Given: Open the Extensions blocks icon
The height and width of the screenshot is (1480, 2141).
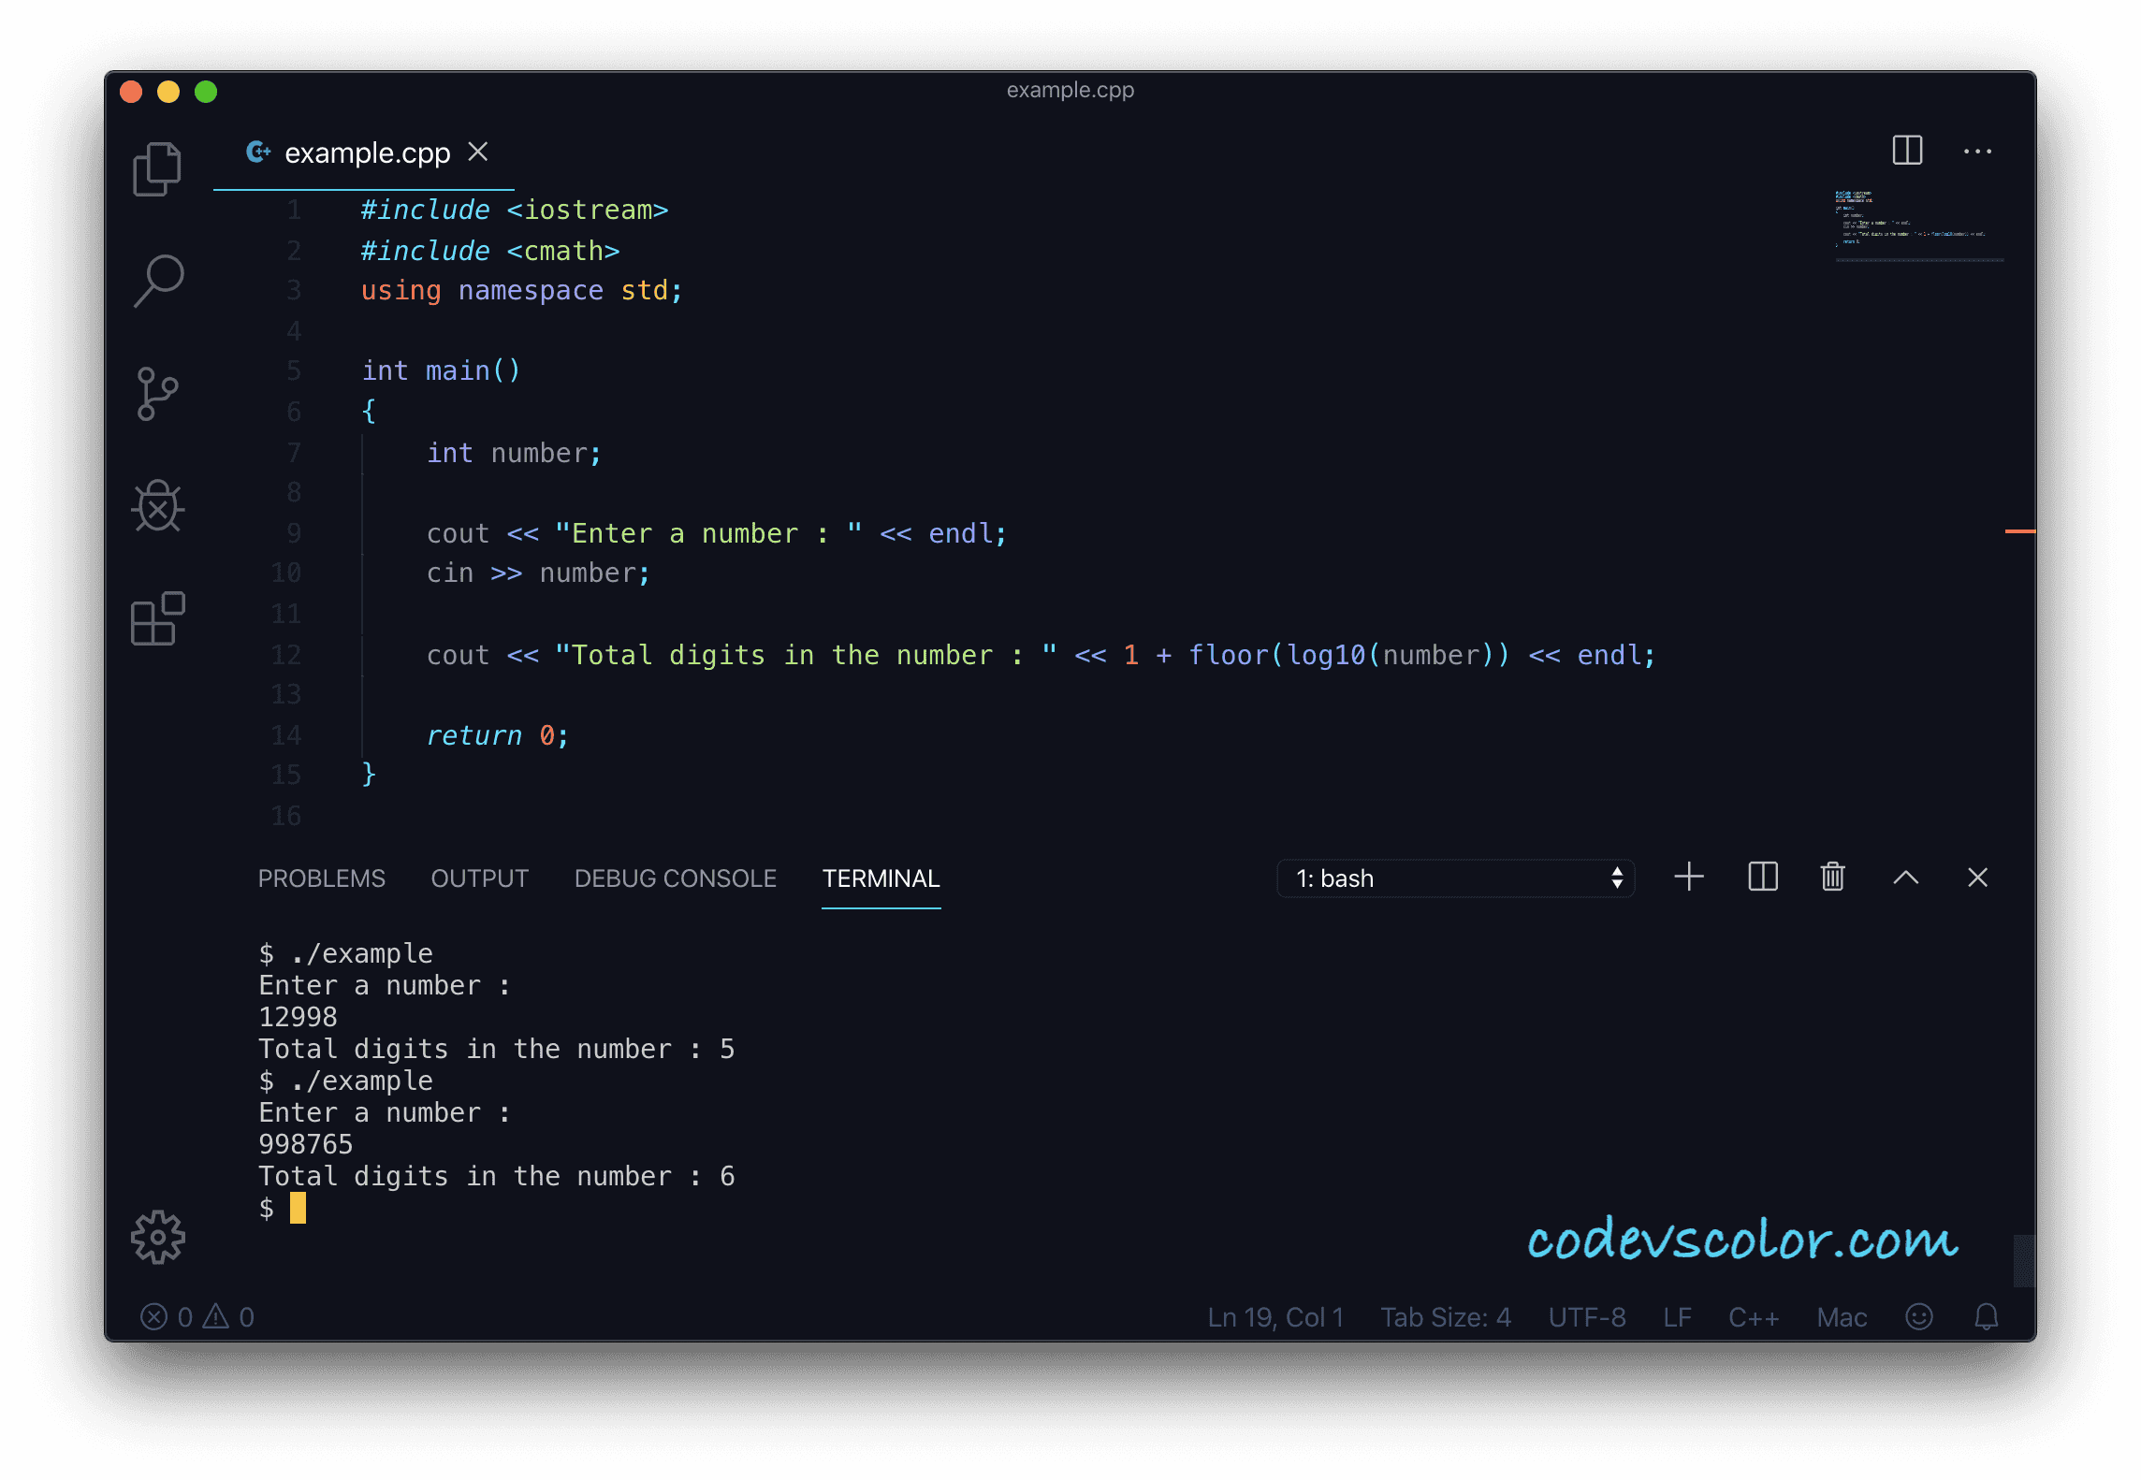Looking at the screenshot, I should click(157, 618).
